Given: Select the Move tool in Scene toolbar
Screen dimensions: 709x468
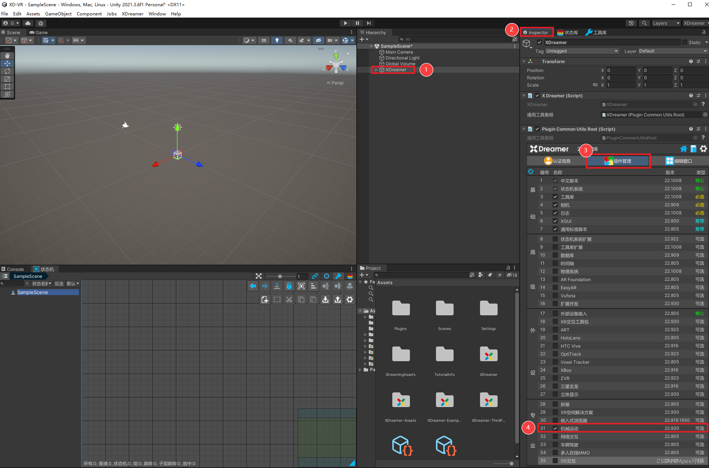Looking at the screenshot, I should [7, 63].
